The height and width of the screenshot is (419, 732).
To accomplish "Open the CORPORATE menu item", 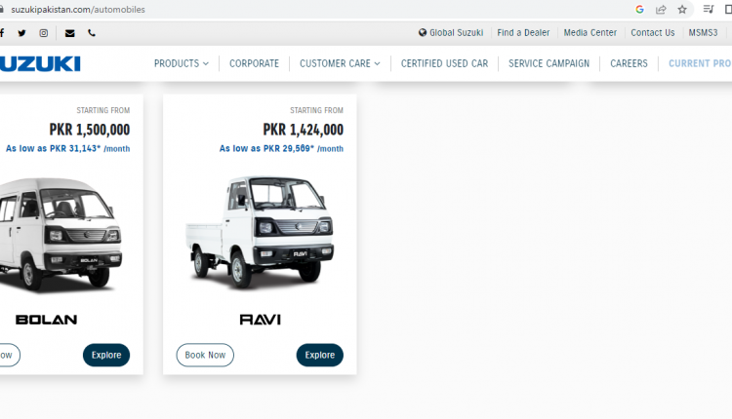I will [x=254, y=63].
